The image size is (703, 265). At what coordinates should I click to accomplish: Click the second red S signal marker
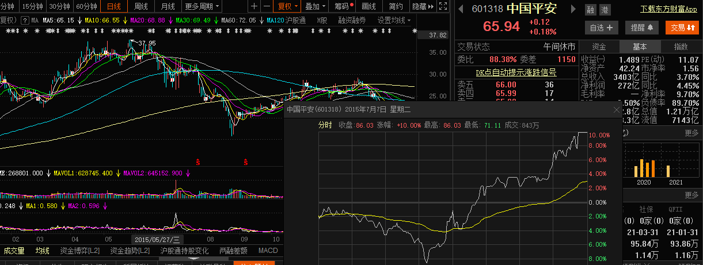pos(245,162)
